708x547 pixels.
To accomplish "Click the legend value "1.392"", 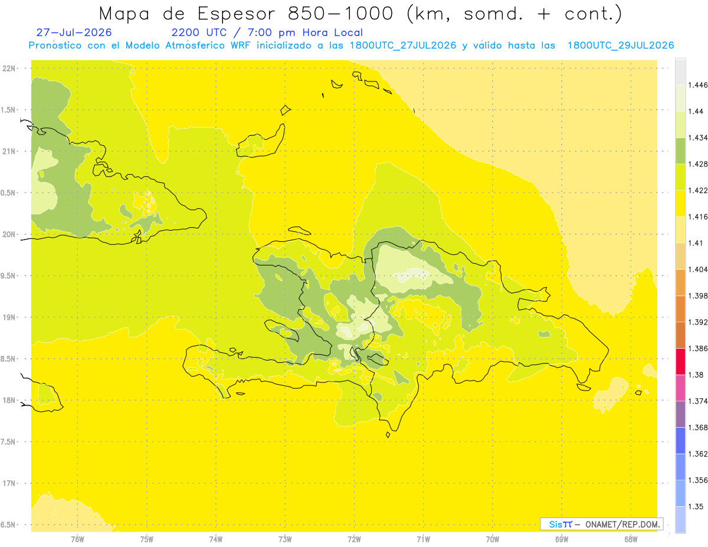I will (x=697, y=322).
